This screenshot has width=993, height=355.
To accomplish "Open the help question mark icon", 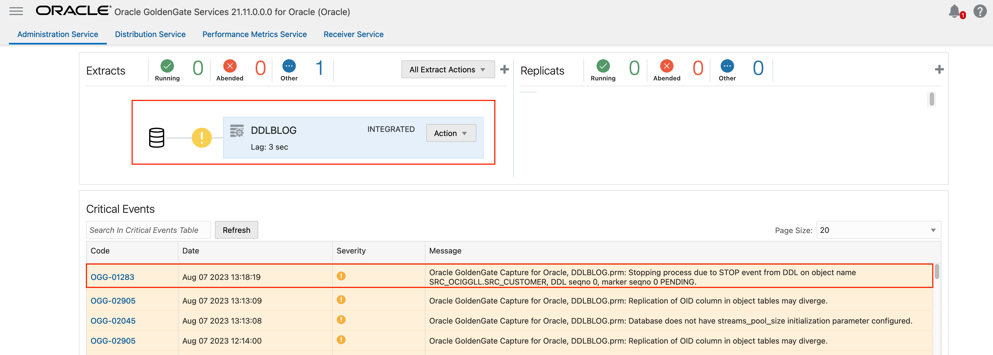I will 980,11.
